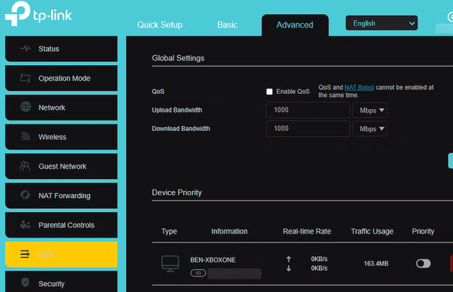Click the Download Bandwidth input field

pos(308,129)
